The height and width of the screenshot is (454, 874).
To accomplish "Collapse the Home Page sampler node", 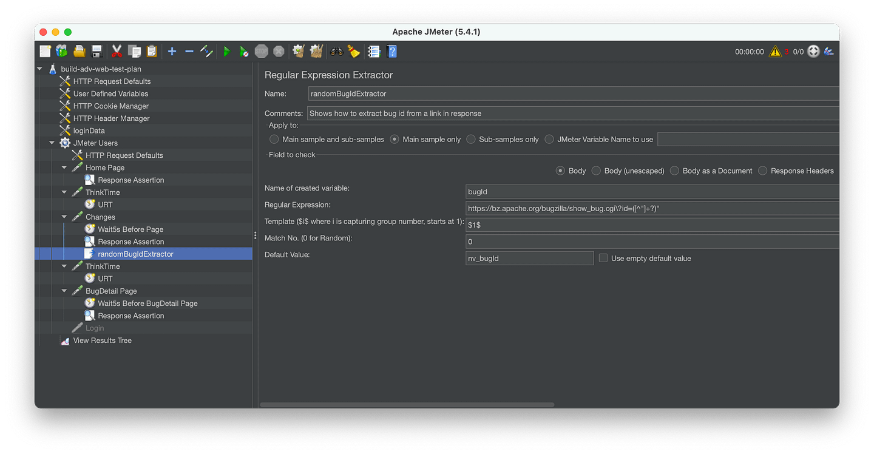I will coord(64,168).
